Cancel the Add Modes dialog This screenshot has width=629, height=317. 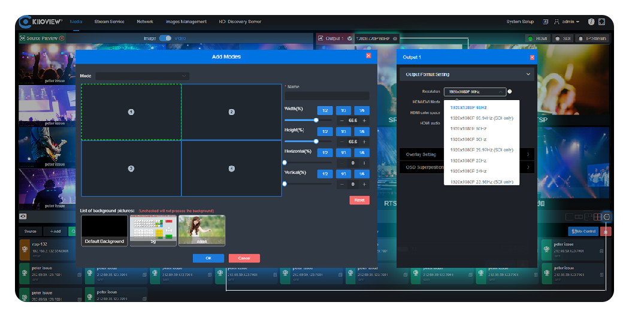click(244, 258)
